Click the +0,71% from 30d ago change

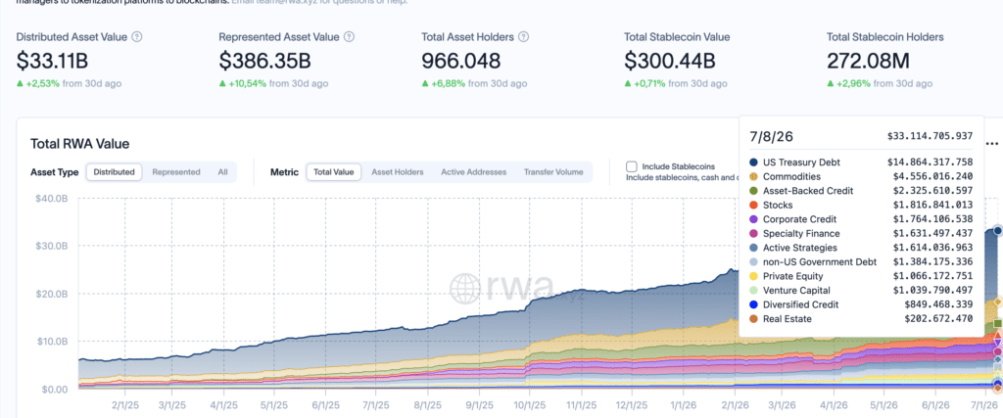[676, 84]
